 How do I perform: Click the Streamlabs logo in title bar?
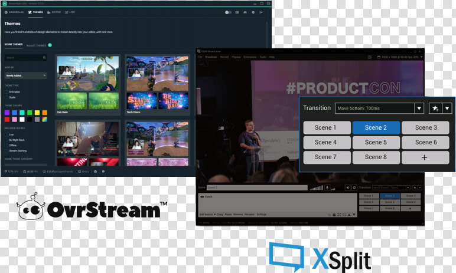tap(5, 4)
